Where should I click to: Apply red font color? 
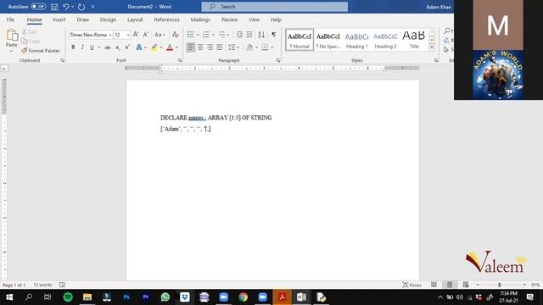coord(170,47)
